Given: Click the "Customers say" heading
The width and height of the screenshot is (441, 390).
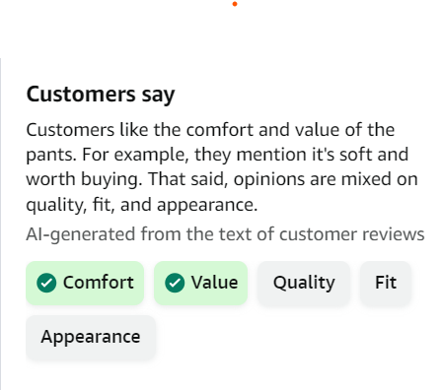Looking at the screenshot, I should tap(101, 95).
